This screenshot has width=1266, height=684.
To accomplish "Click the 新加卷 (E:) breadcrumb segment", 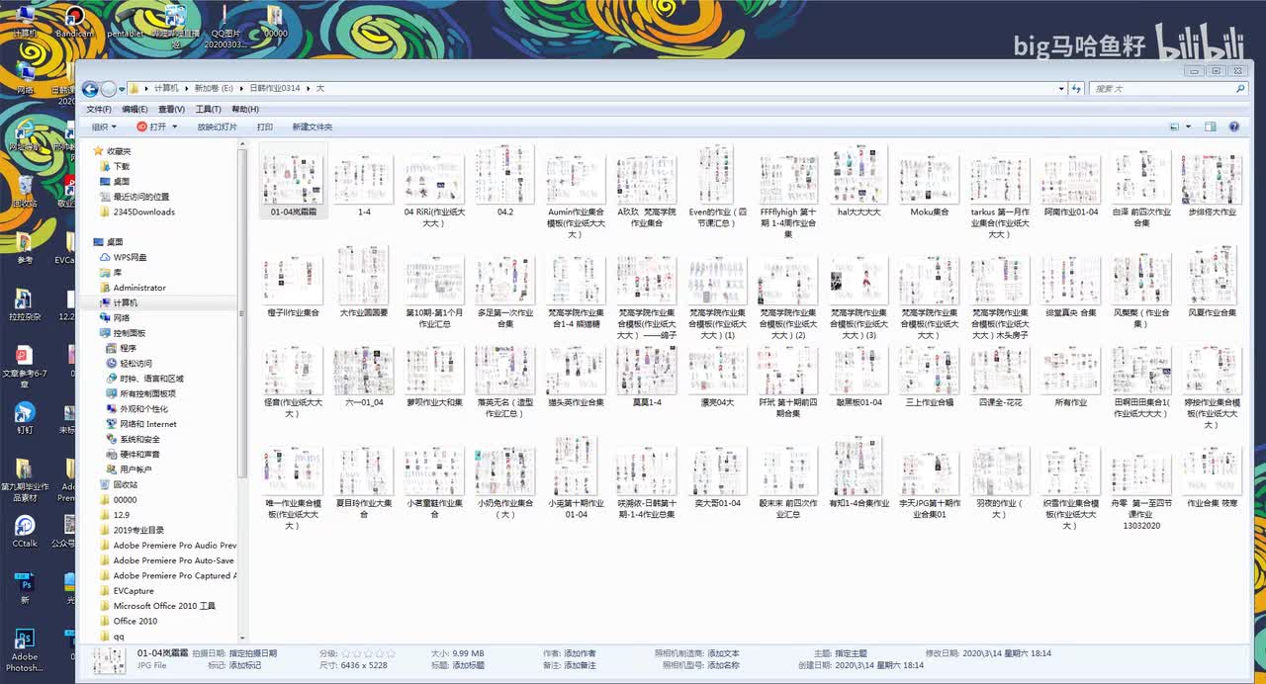I will pos(214,89).
